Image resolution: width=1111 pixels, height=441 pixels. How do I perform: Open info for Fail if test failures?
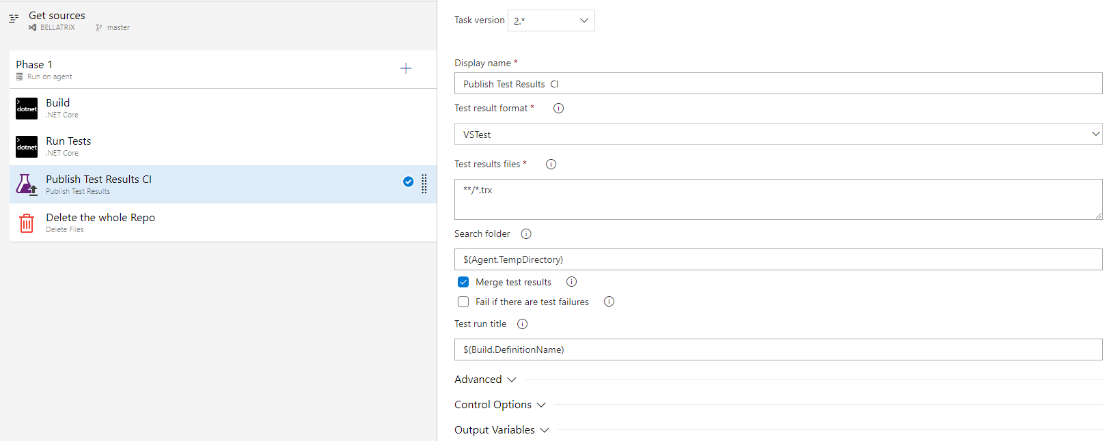tap(609, 302)
